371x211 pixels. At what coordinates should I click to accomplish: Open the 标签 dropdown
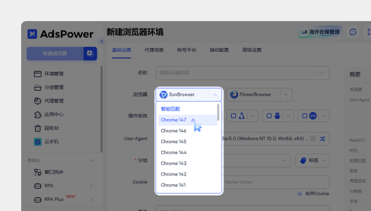pyautogui.click(x=312, y=161)
